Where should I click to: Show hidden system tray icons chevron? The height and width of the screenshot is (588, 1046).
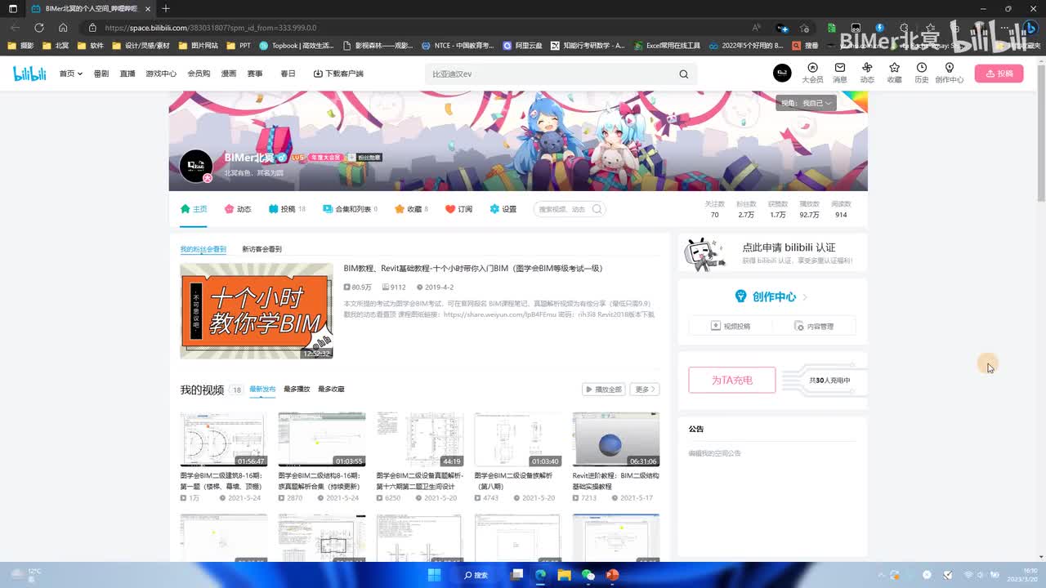[881, 575]
